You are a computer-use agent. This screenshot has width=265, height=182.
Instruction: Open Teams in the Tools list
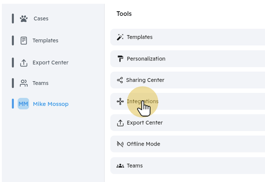[x=188, y=166]
